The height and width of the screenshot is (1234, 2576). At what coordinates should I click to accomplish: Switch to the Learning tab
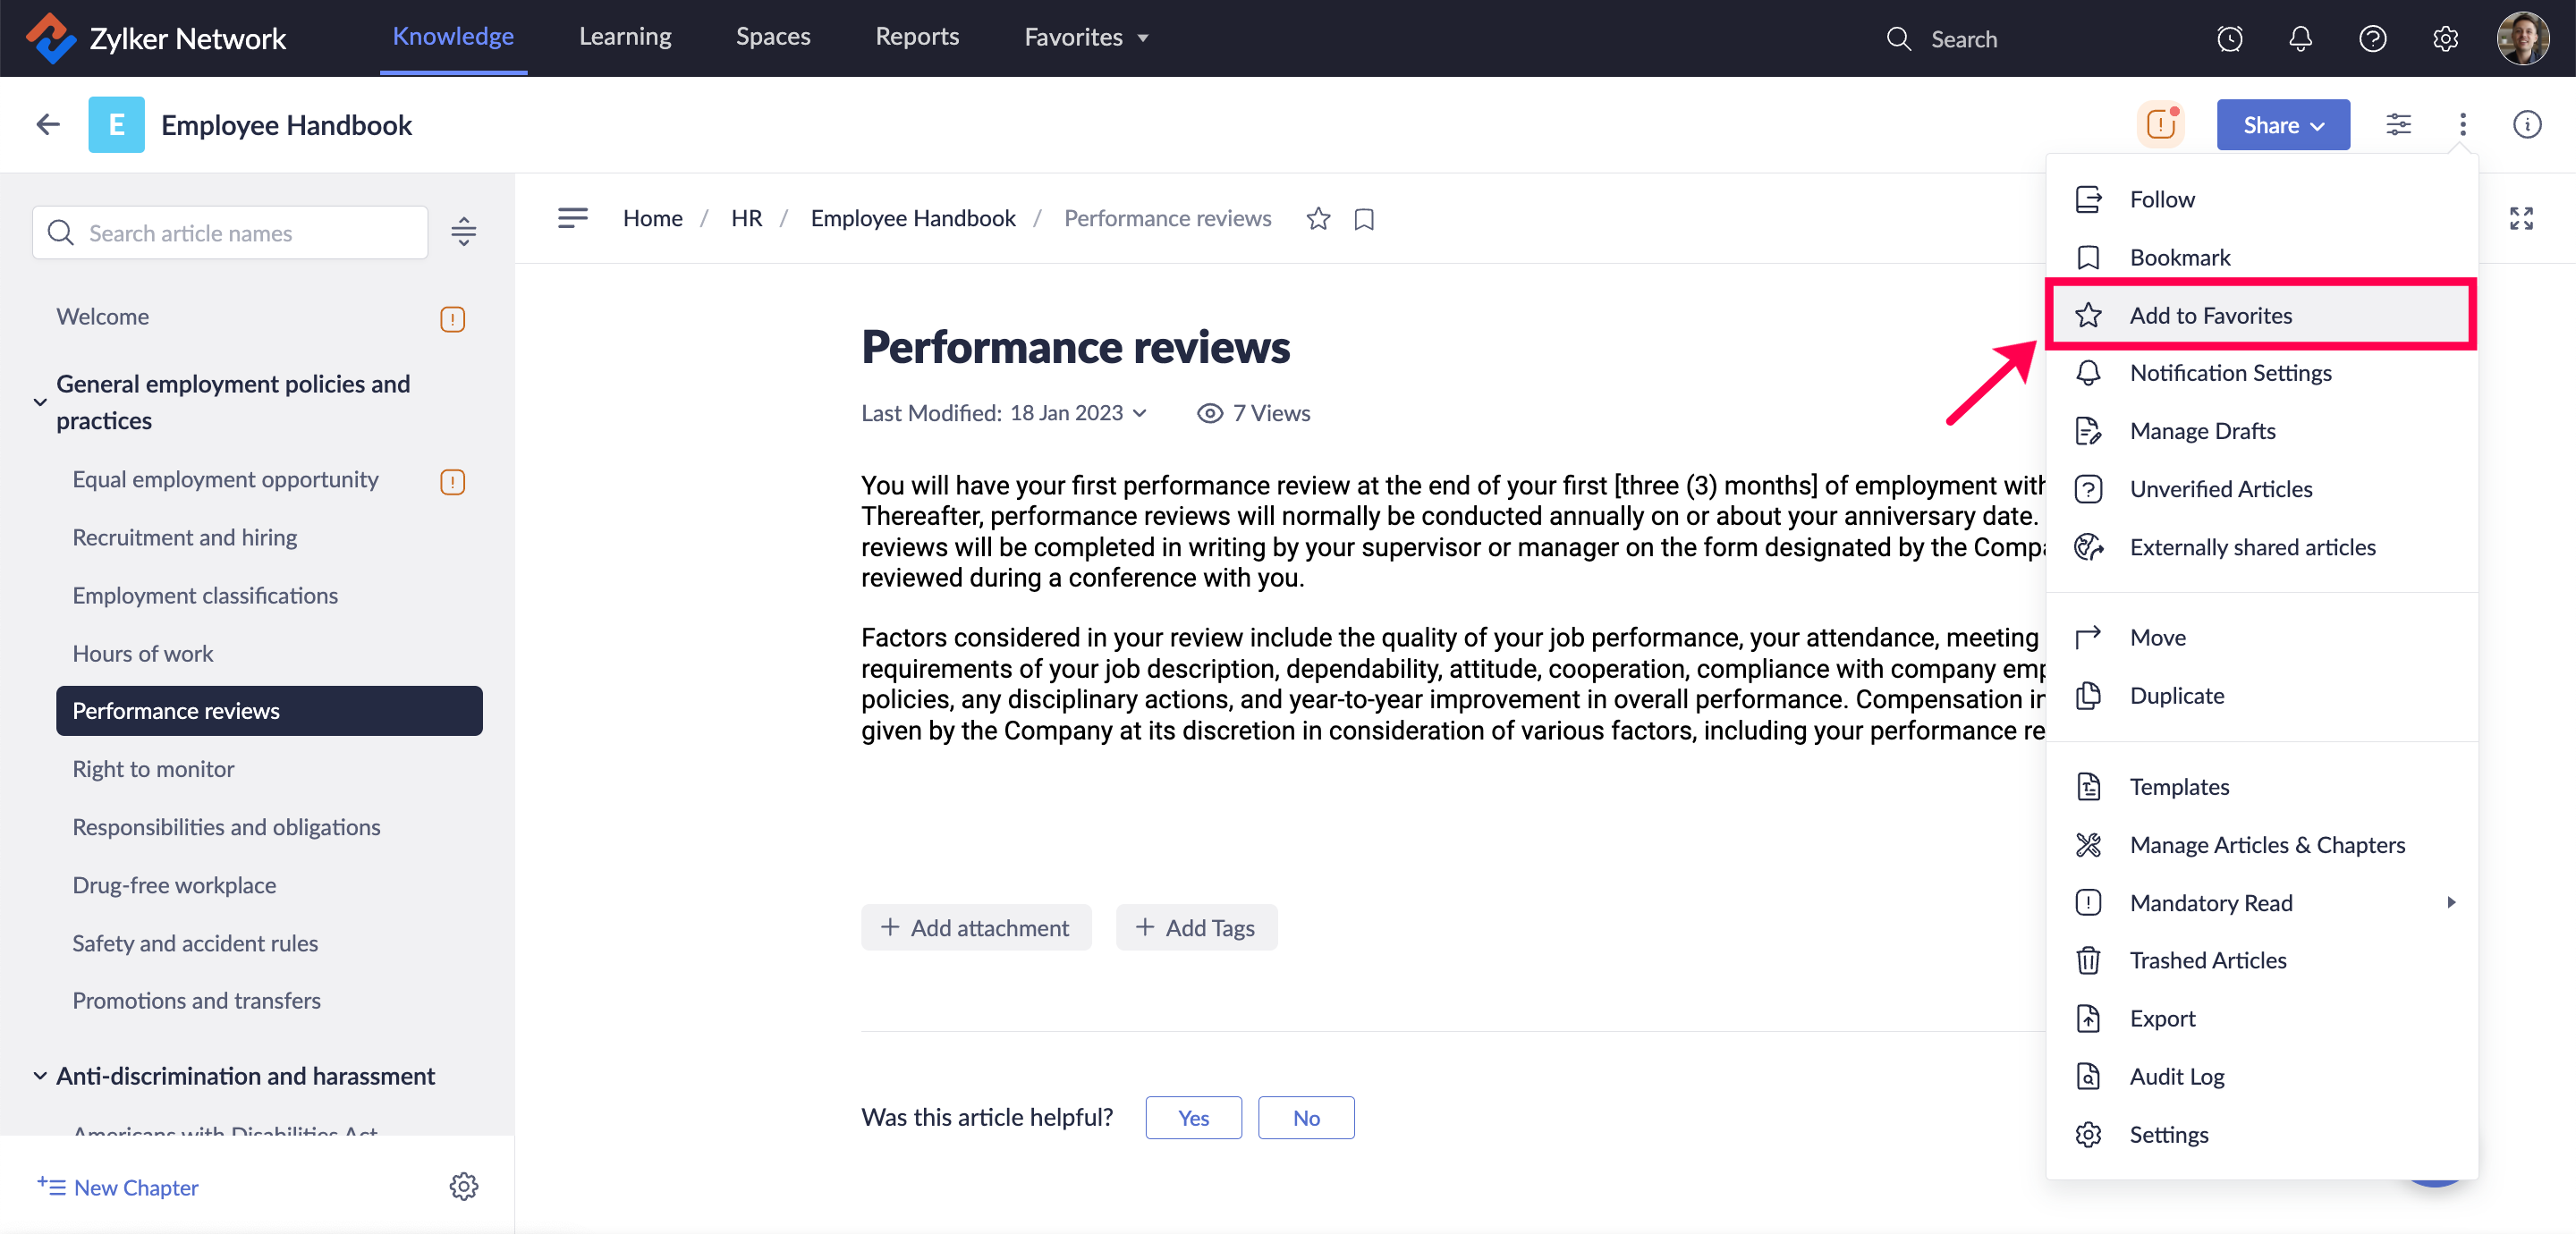[x=625, y=37]
